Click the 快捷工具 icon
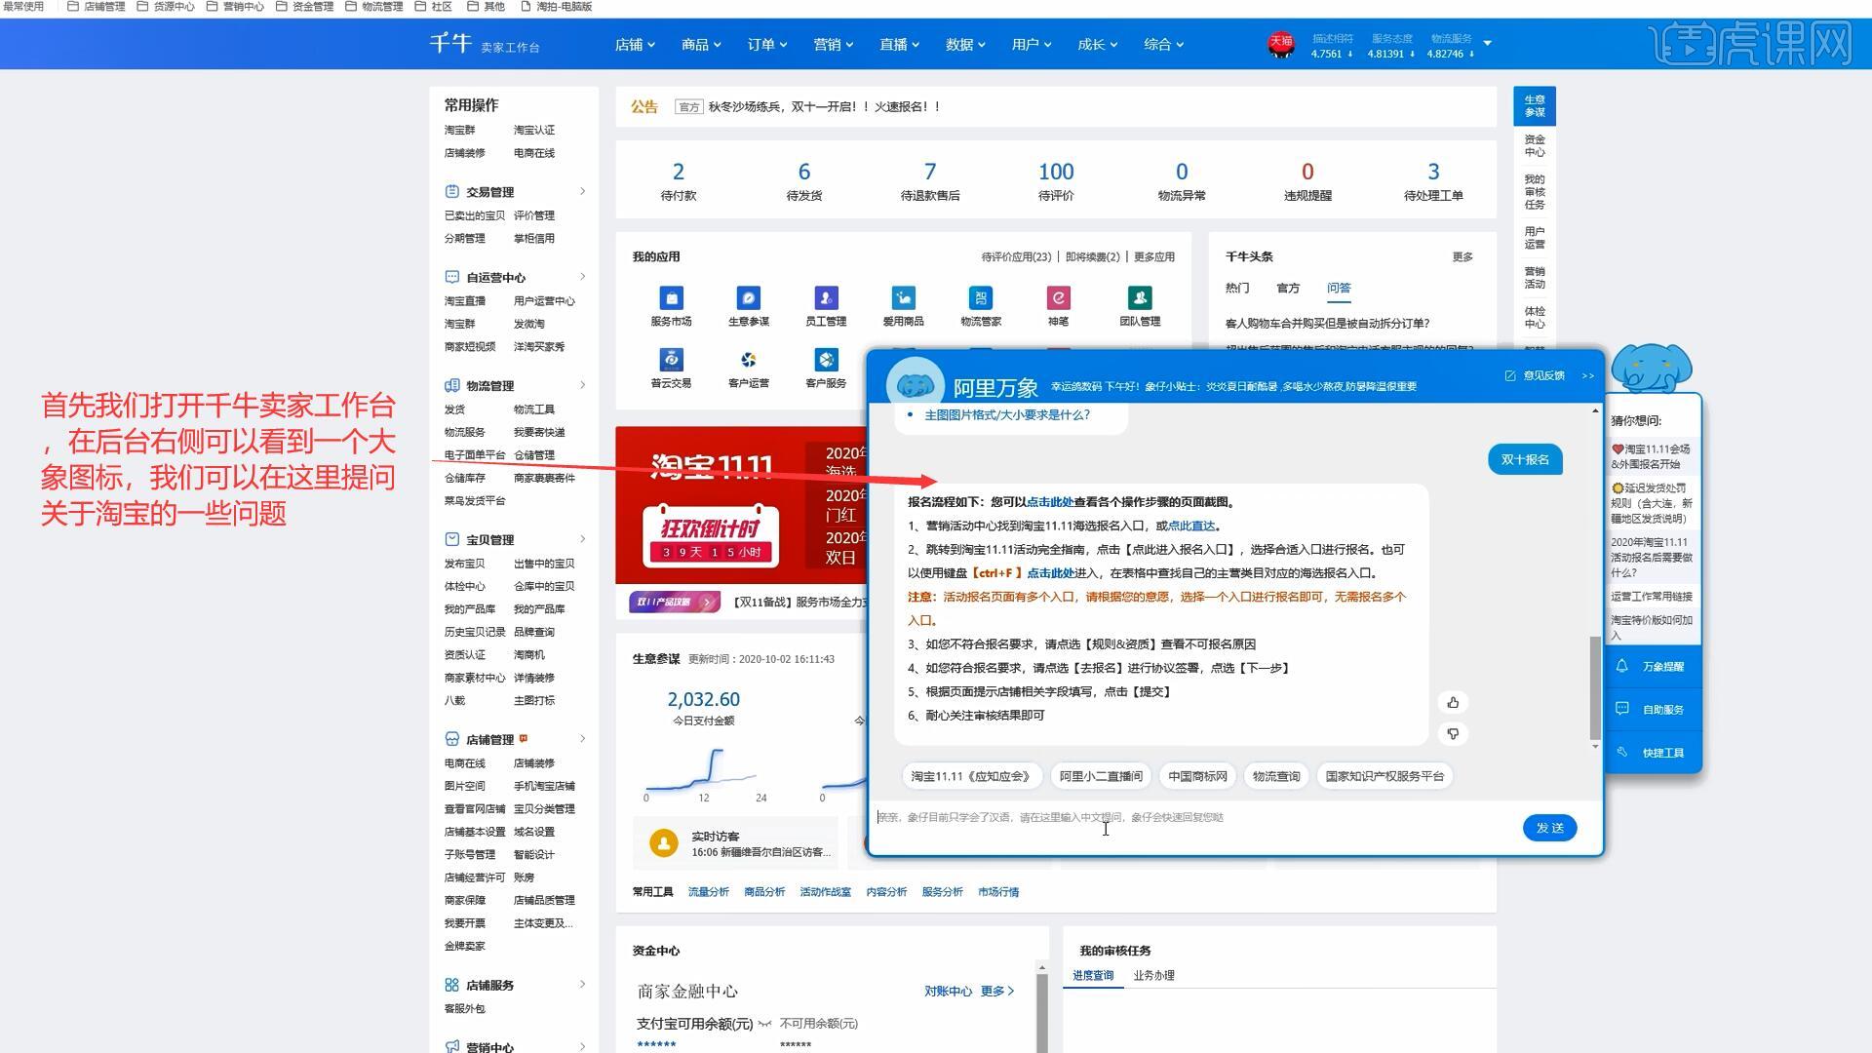 tap(1622, 752)
